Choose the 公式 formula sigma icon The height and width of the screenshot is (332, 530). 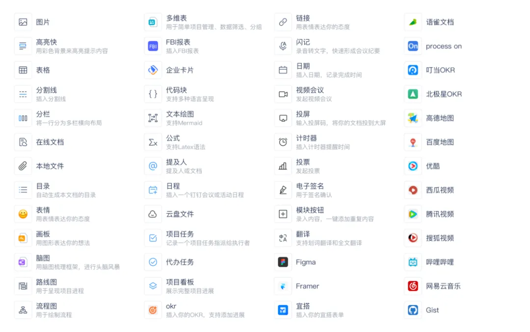pos(153,142)
